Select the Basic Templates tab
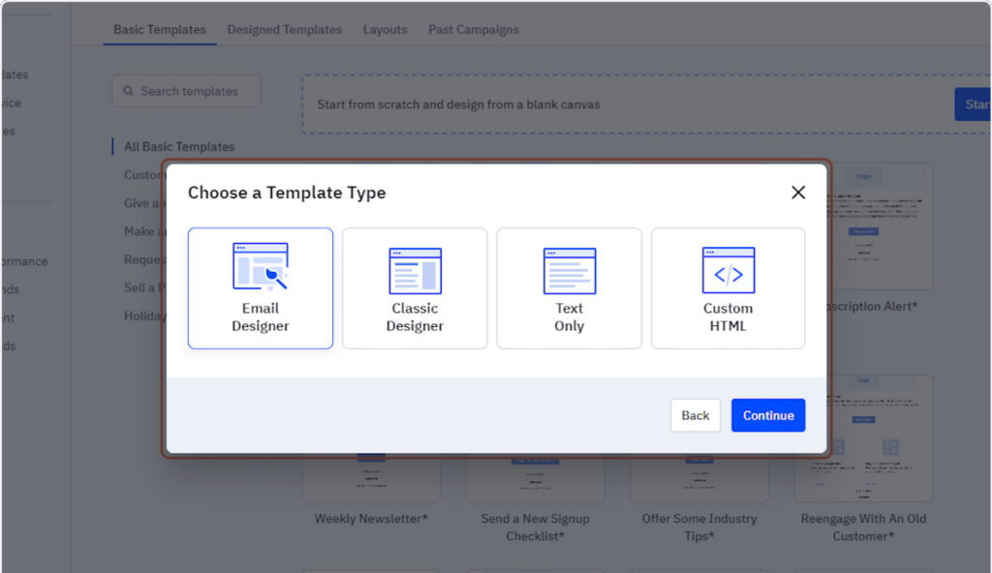The image size is (992, 573). (159, 29)
